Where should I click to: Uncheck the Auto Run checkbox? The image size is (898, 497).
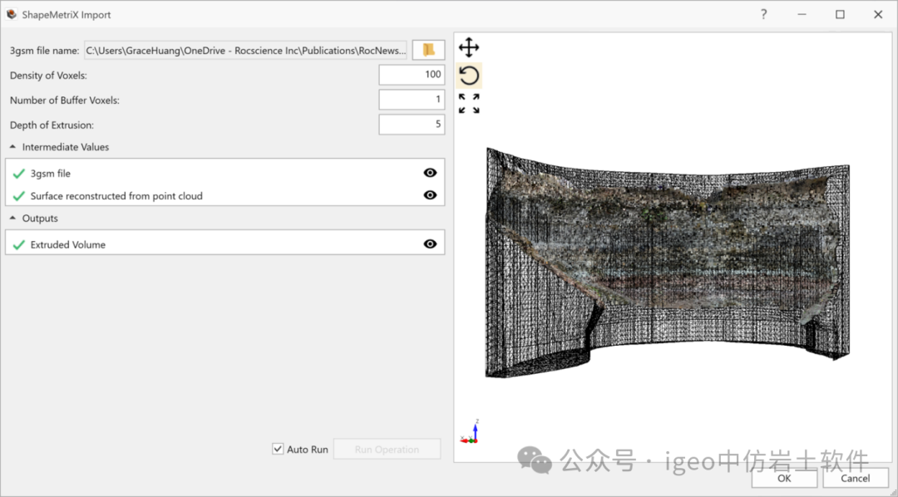pyautogui.click(x=278, y=449)
